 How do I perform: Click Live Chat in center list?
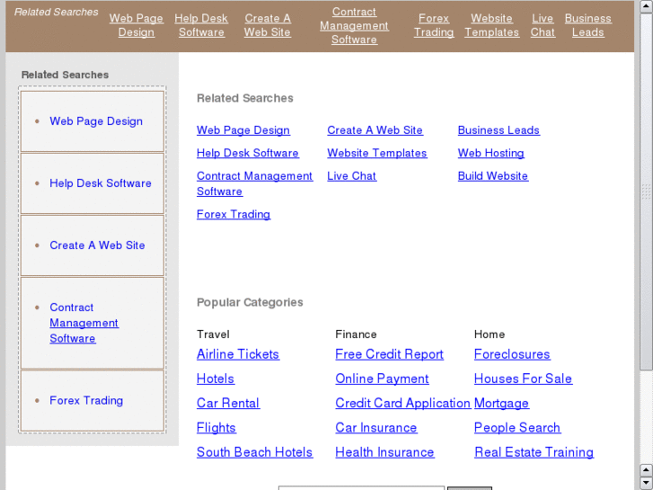[x=352, y=176]
